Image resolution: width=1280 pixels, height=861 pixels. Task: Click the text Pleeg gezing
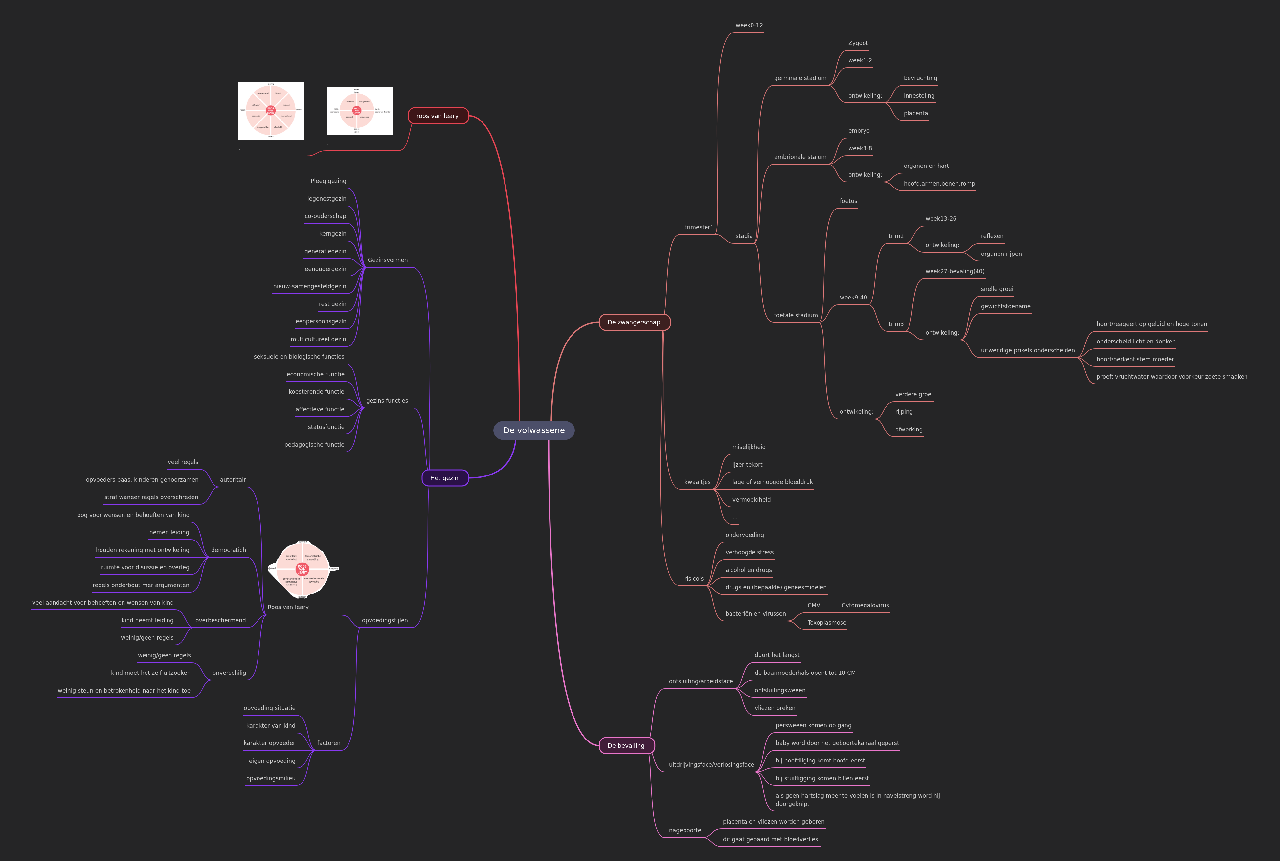[328, 181]
